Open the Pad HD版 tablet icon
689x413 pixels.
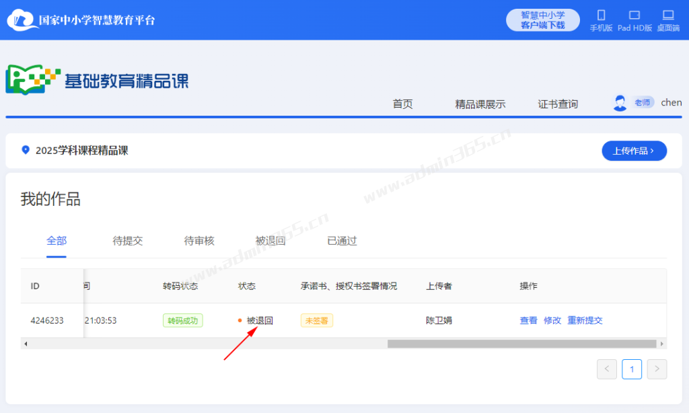tap(634, 15)
